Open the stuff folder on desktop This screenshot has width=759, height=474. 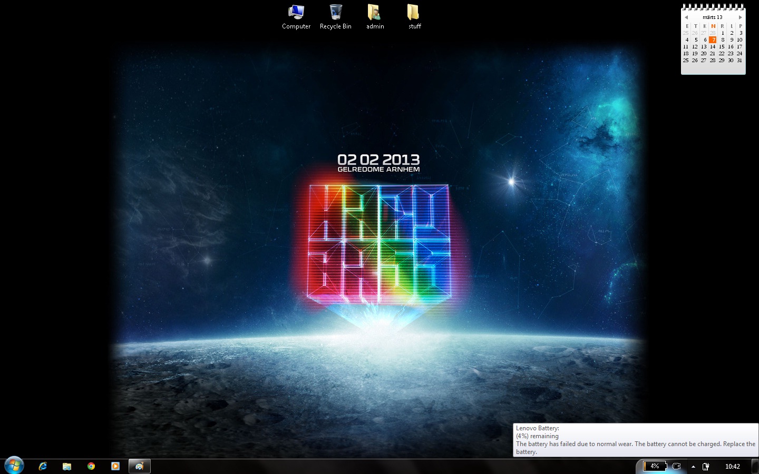(414, 17)
